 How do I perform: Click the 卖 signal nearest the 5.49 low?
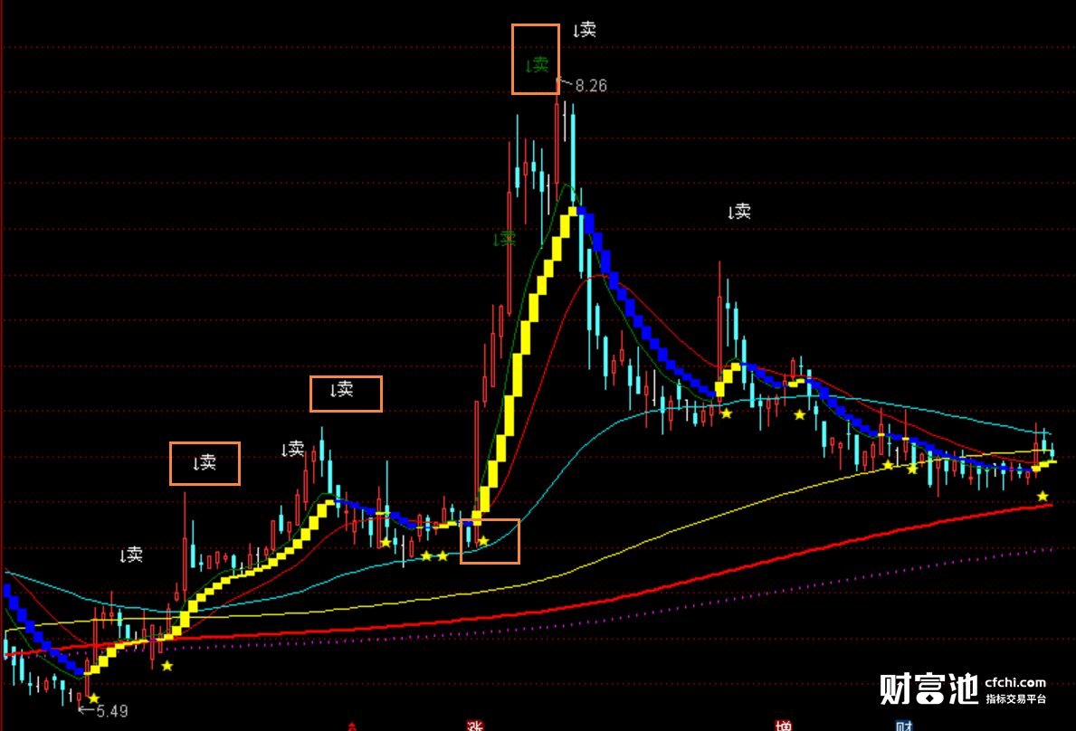click(131, 554)
